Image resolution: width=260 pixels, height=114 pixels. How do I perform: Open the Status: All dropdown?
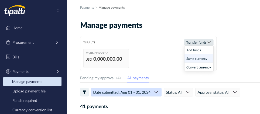[x=178, y=92]
